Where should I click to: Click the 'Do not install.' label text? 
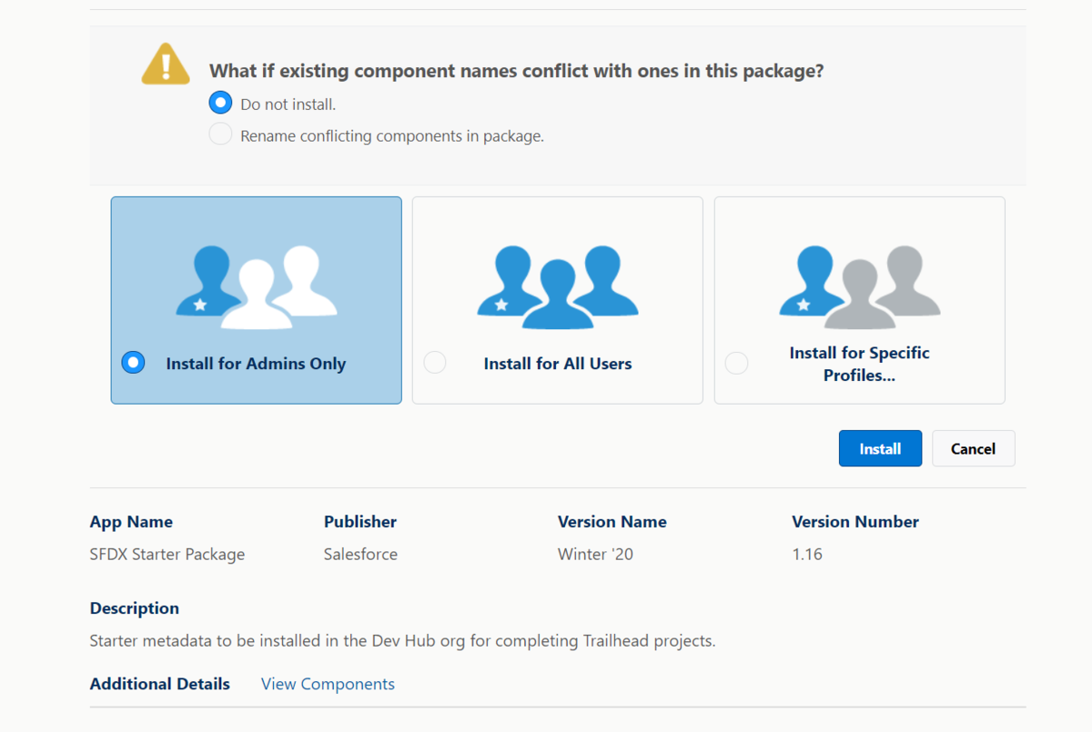[288, 105]
